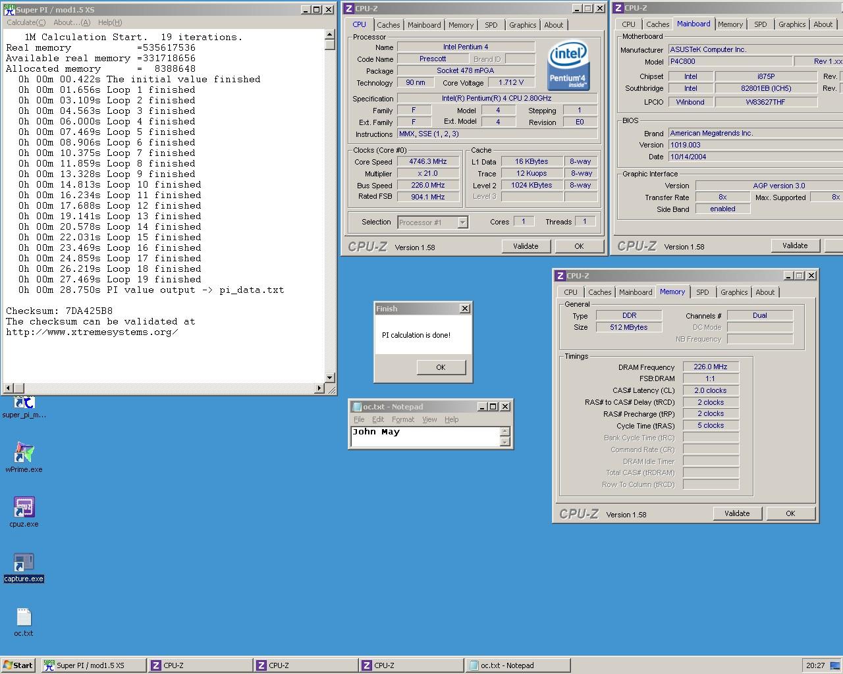Click the Super PI window title icon
843x674 pixels.
tap(9, 10)
